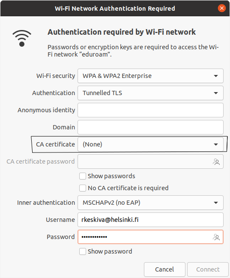This screenshot has height=278, width=230.
Task: Toggle the Show password checkbox
Action: click(83, 251)
